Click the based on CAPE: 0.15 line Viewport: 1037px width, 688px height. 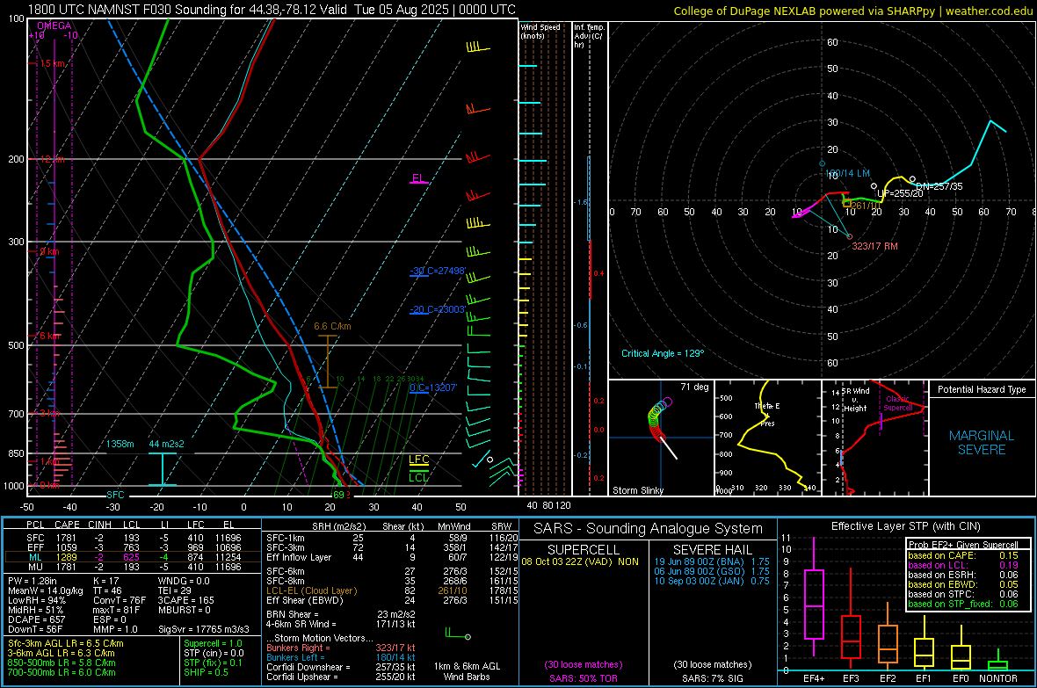963,555
